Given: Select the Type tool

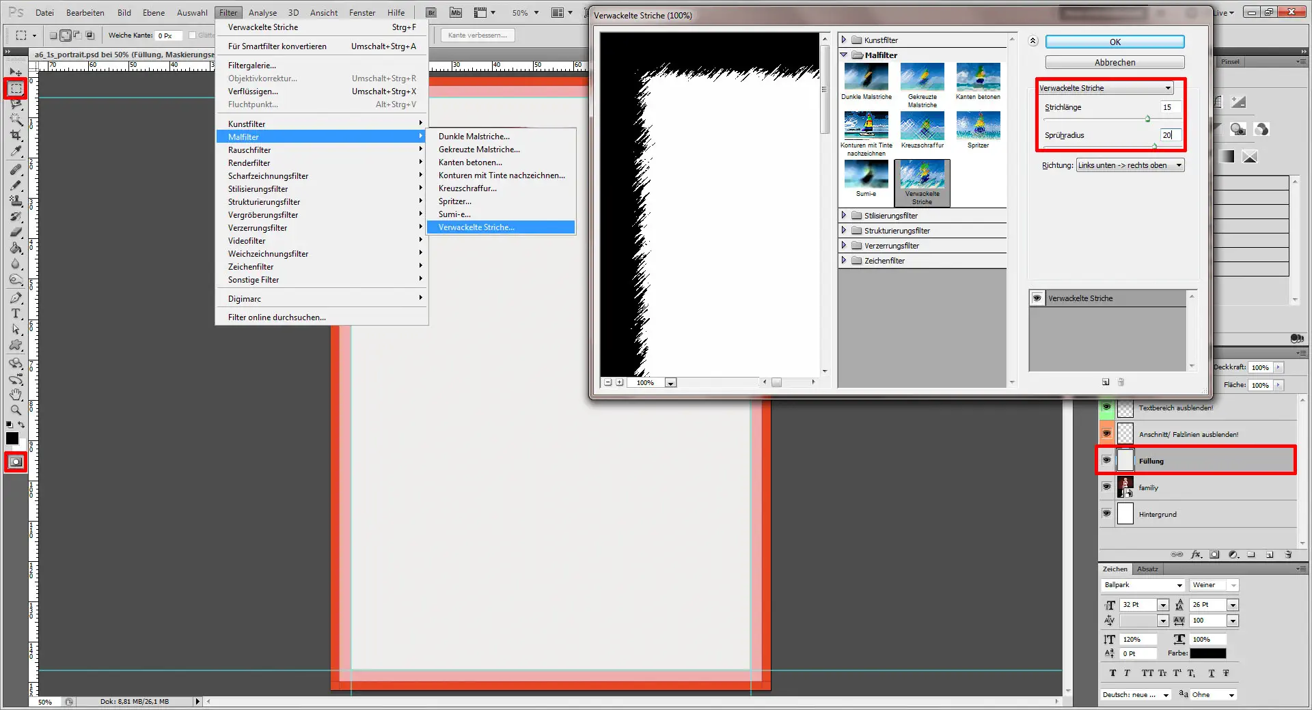Looking at the screenshot, I should pos(15,314).
